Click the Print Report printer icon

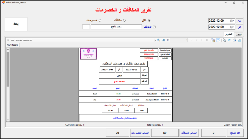235,40
